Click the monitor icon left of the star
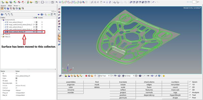 coord(159,76)
